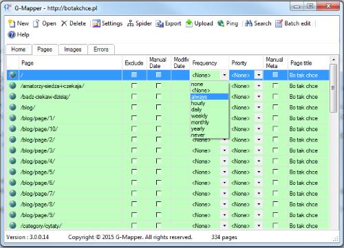Switch to the Home tab
Image resolution: width=344 pixels, height=248 pixels.
(x=19, y=49)
